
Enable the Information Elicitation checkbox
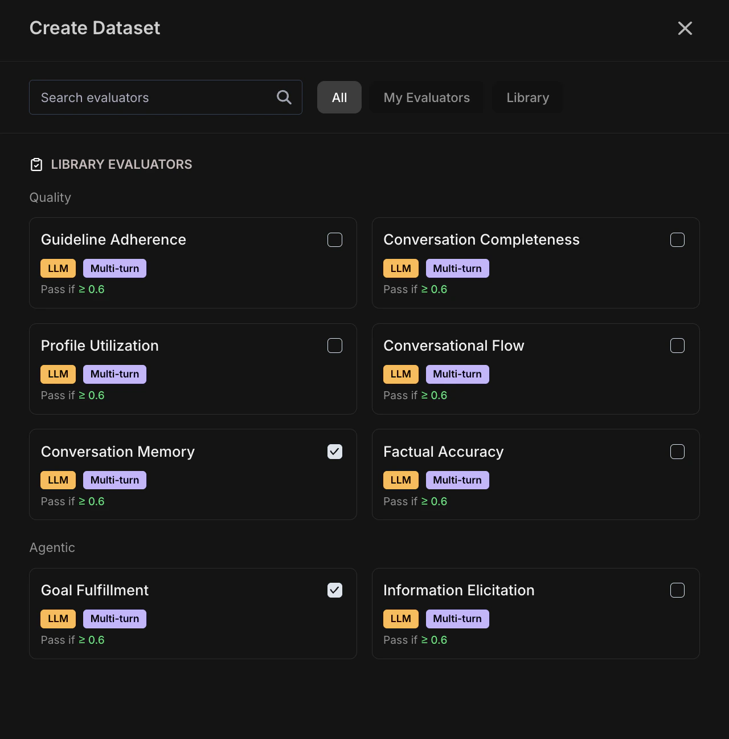coord(677,590)
